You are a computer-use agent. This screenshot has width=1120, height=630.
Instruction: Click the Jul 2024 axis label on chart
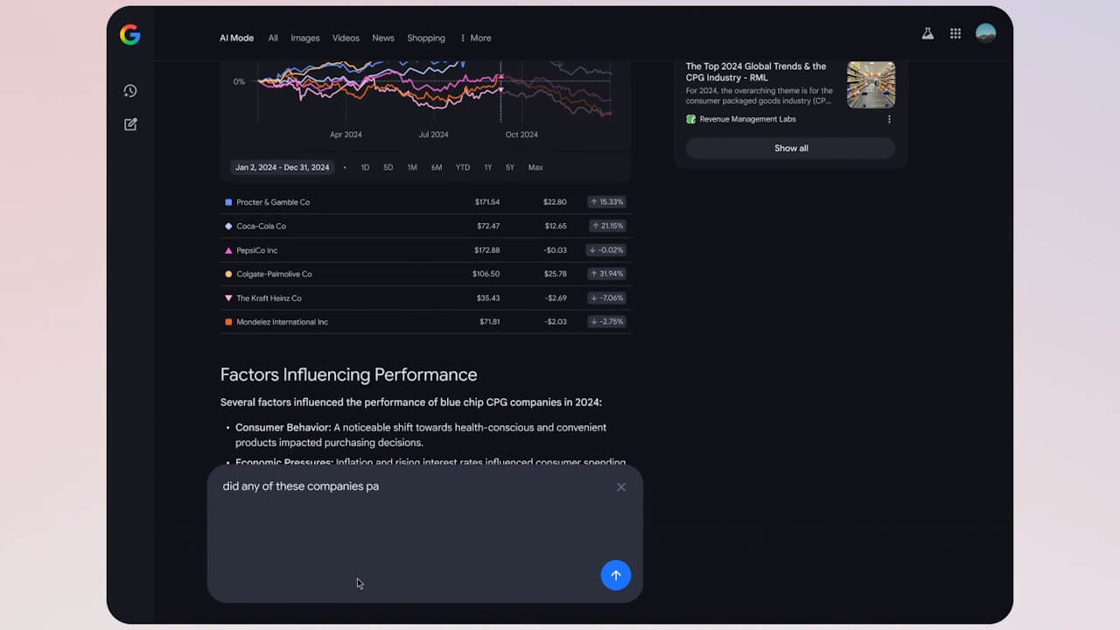tap(433, 135)
